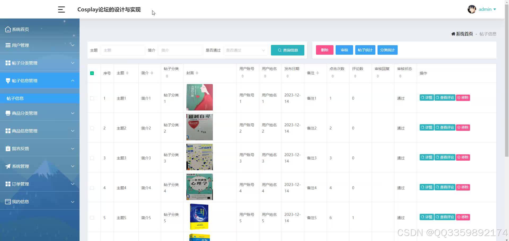Check the checkbox for row 主题2
Viewport: 509px width, 241px height.
tap(92, 128)
